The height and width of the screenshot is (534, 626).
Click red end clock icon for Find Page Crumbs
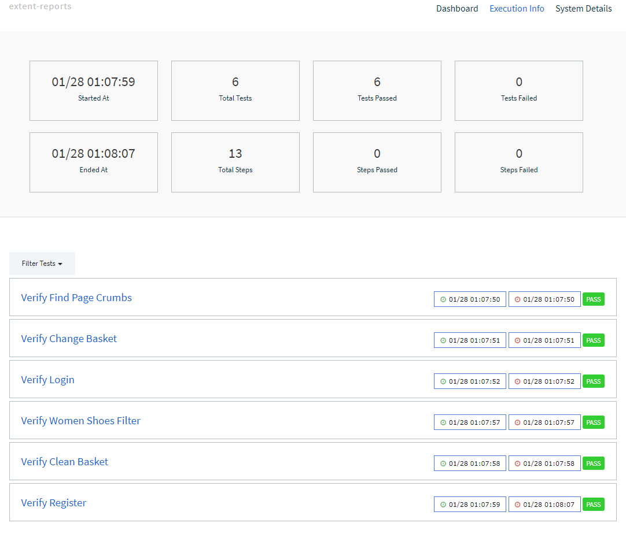[517, 299]
